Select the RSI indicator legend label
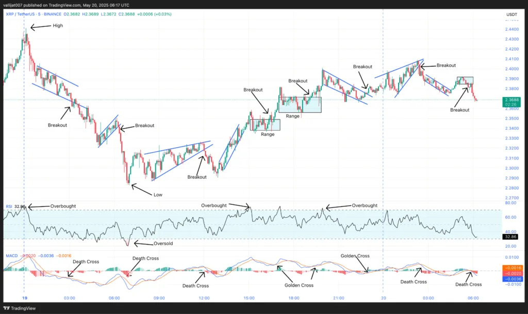Viewport: 528px width, 314px height. [x=9, y=206]
